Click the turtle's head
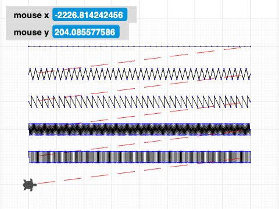Viewport: 279px width, 209px height. click(35, 185)
